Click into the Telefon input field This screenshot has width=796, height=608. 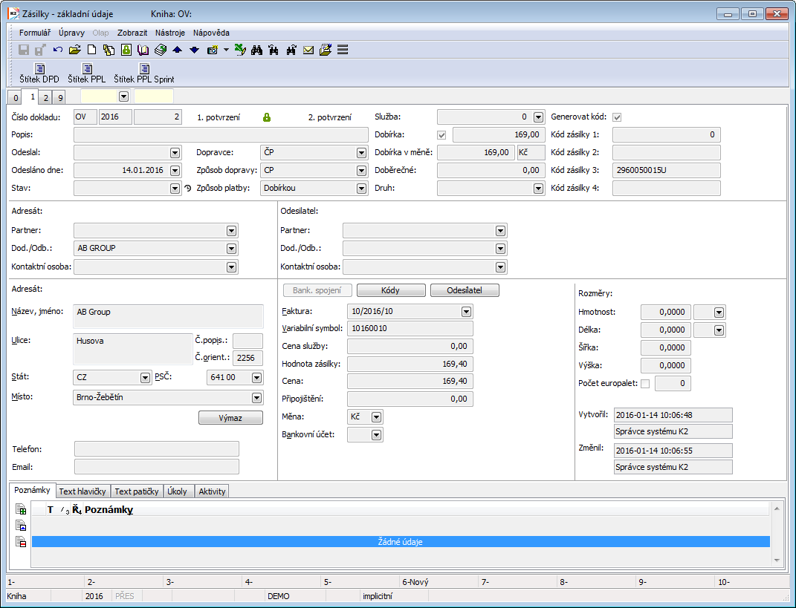[157, 448]
